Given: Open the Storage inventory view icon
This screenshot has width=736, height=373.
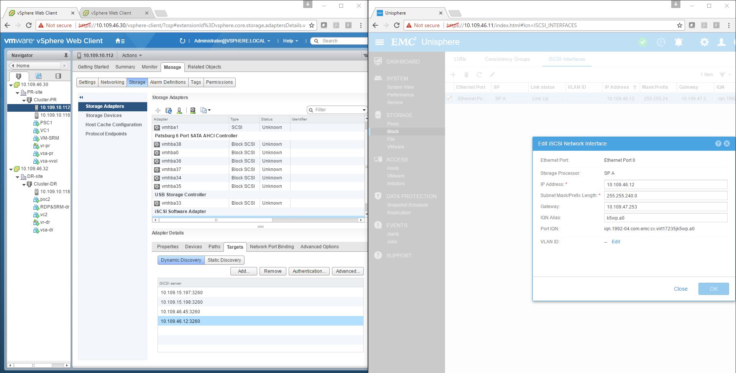Looking at the screenshot, I should [x=58, y=76].
